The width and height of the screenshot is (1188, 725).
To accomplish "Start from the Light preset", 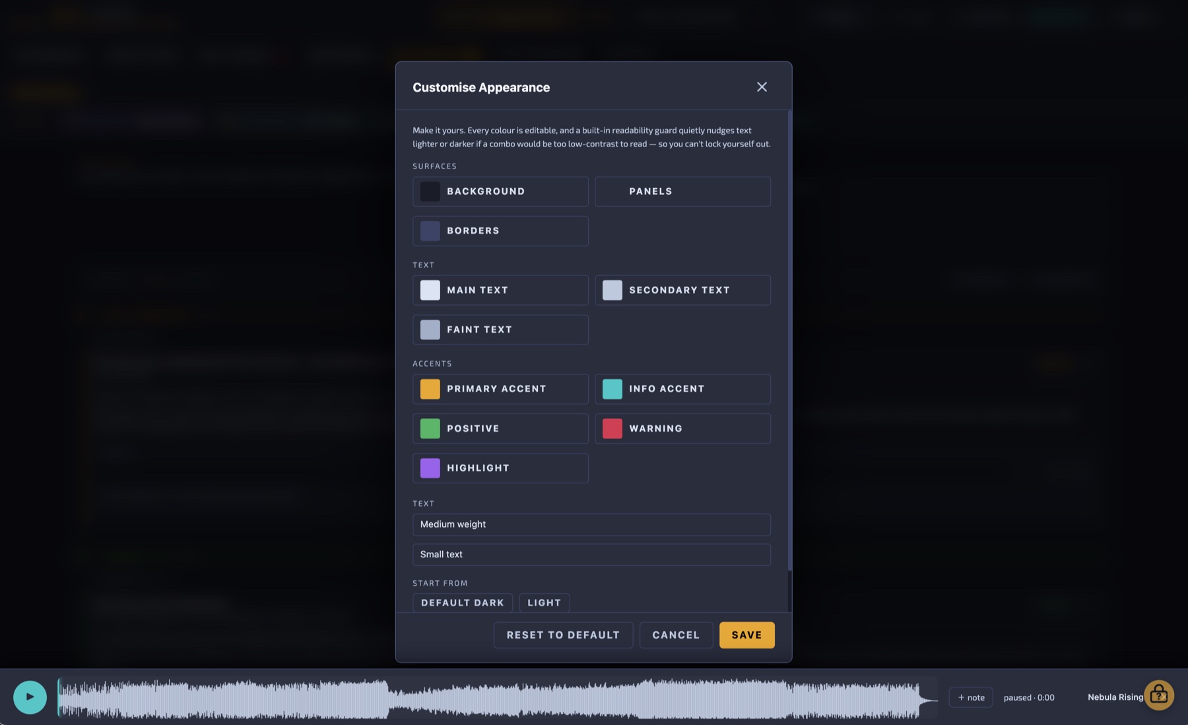I will (544, 603).
